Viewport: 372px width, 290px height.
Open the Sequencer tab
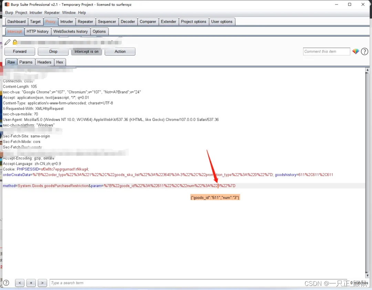click(107, 22)
